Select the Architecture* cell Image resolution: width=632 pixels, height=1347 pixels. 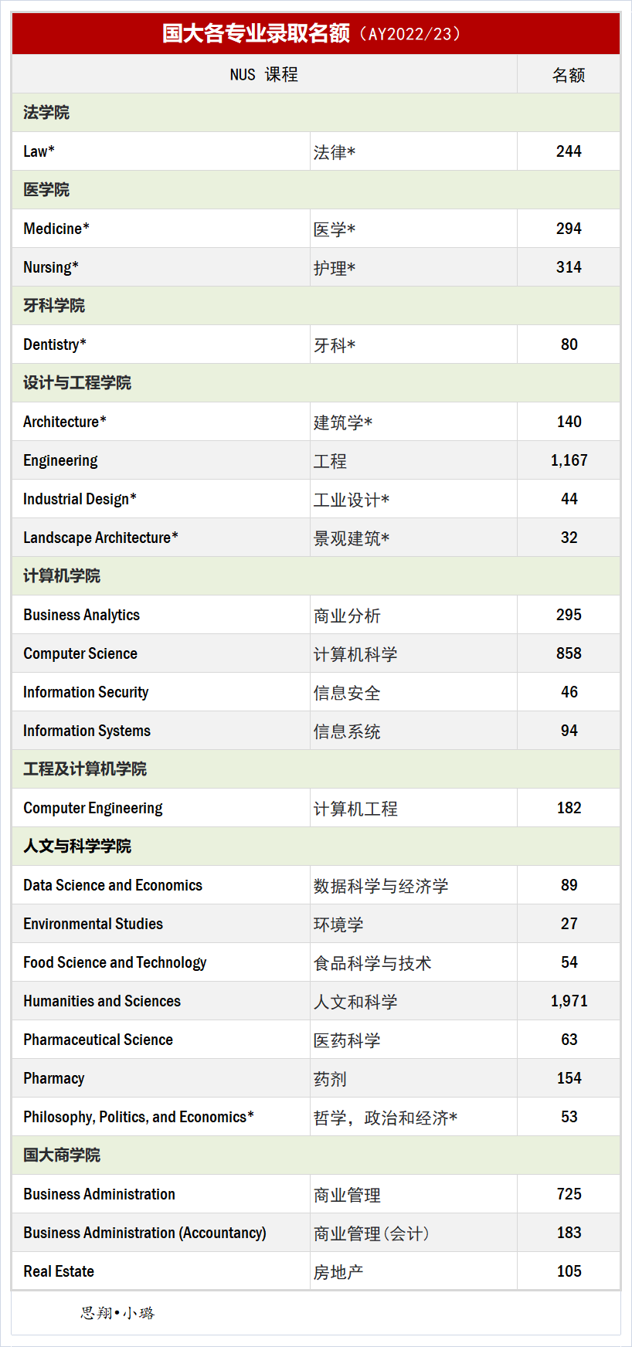click(161, 422)
